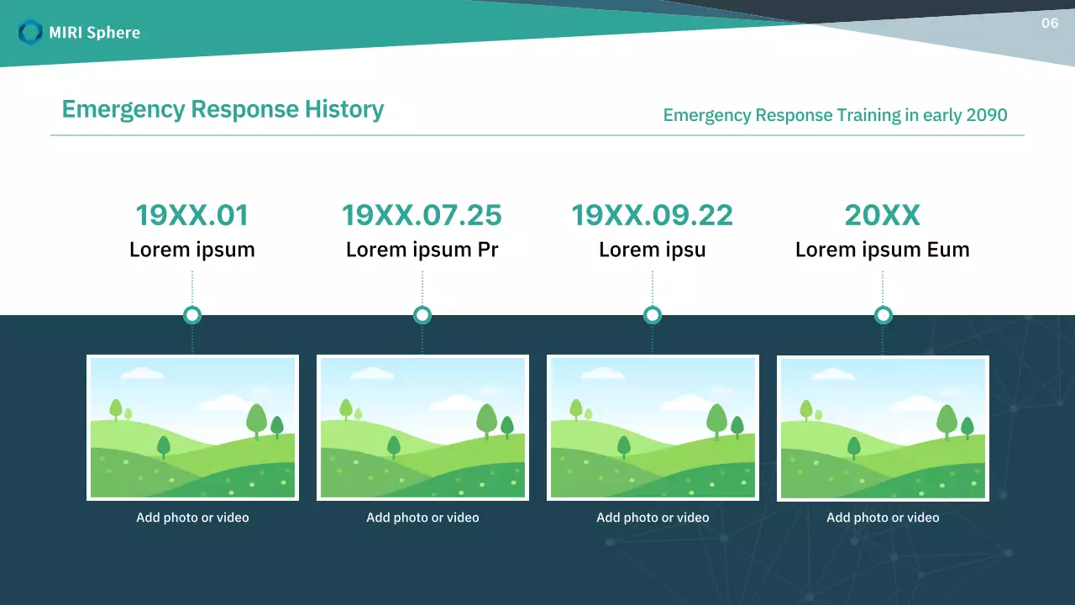The image size is (1075, 605).
Task: Select the timeline marker circle under 20XX
Action: (883, 315)
